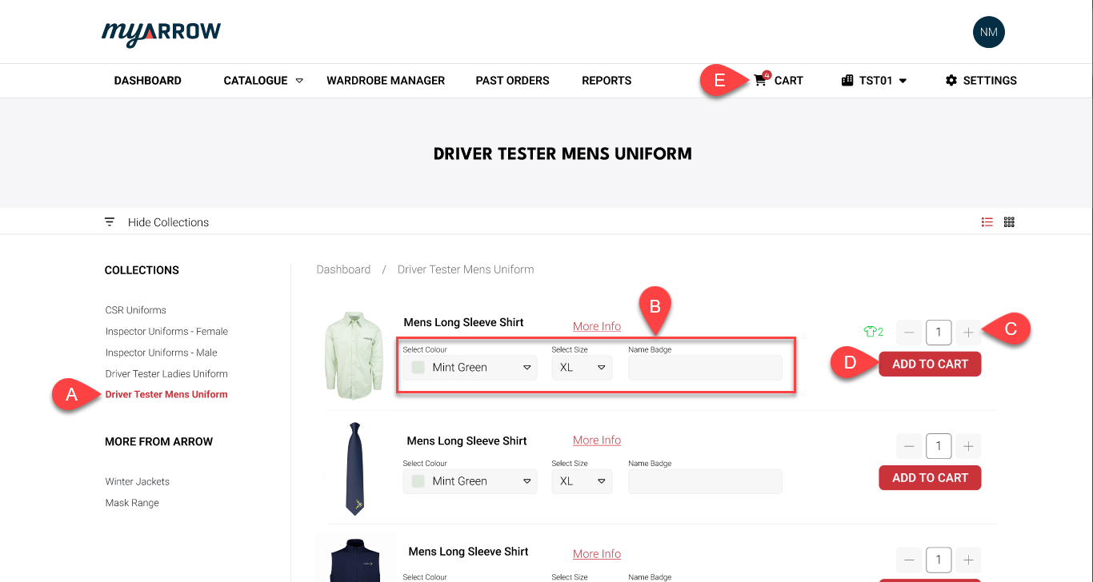Open the shopping cart icon
1093x582 pixels.
760,80
